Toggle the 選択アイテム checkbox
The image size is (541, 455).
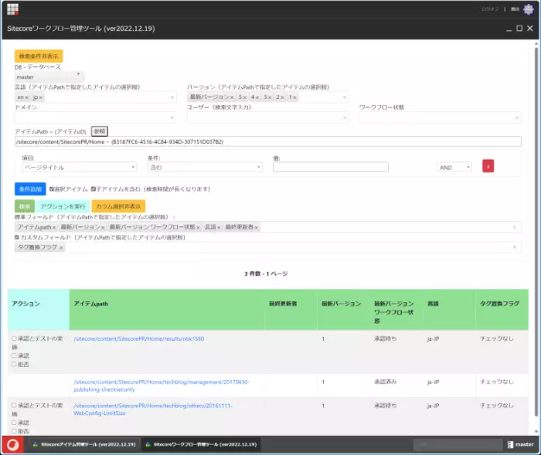click(52, 188)
